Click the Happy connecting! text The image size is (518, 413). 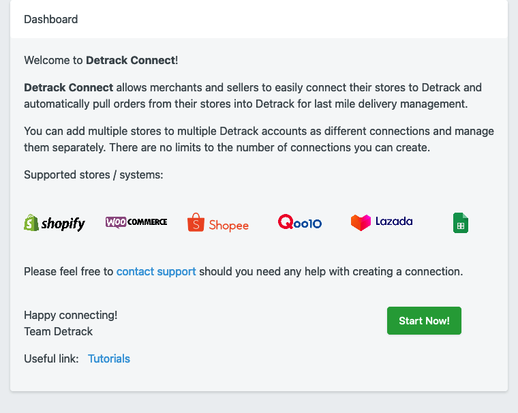pyautogui.click(x=71, y=315)
